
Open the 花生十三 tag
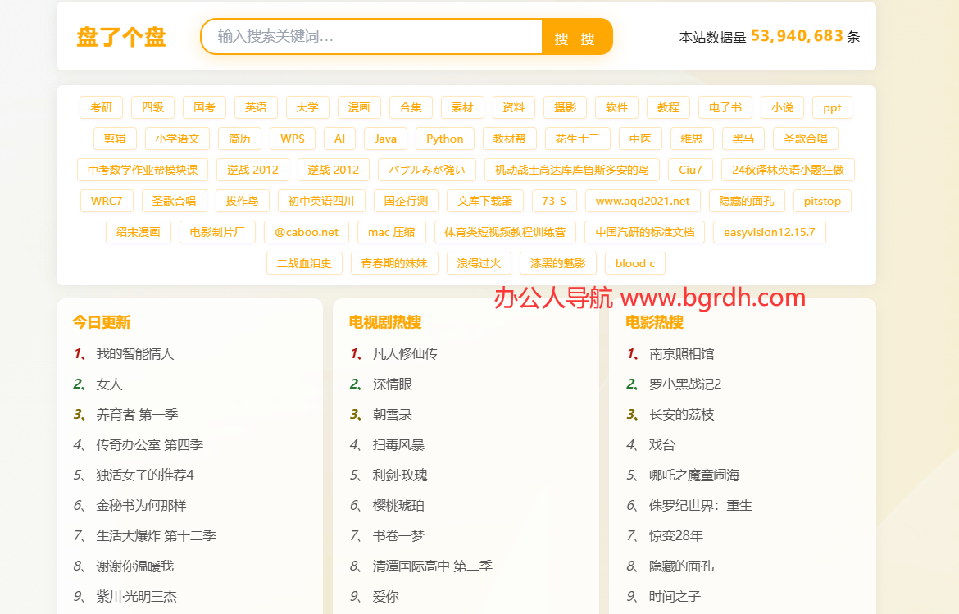pos(577,139)
